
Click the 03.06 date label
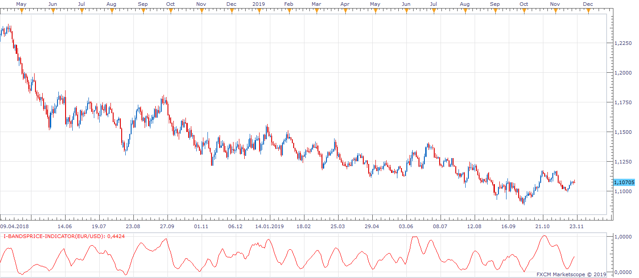(406, 226)
